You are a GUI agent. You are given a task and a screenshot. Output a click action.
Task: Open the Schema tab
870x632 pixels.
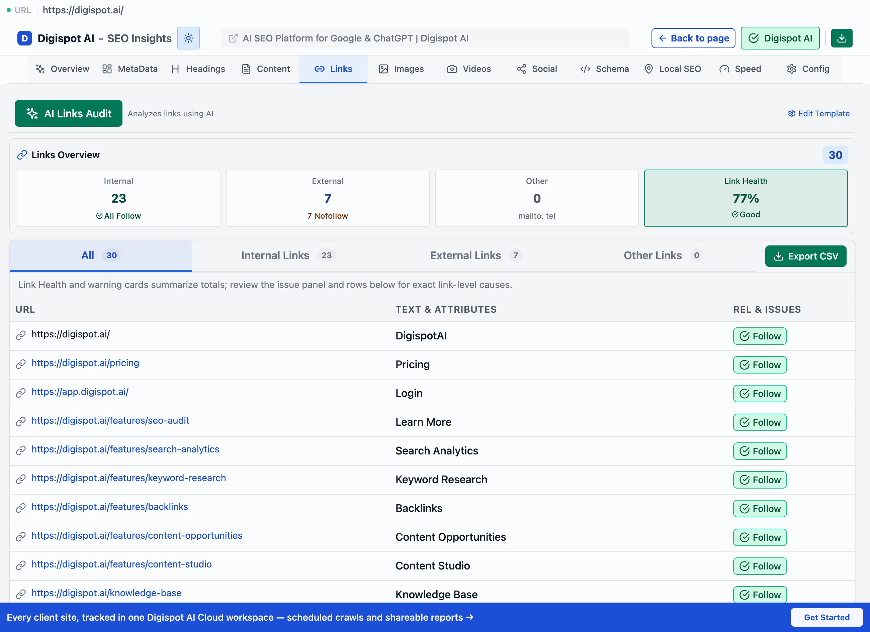click(x=604, y=69)
